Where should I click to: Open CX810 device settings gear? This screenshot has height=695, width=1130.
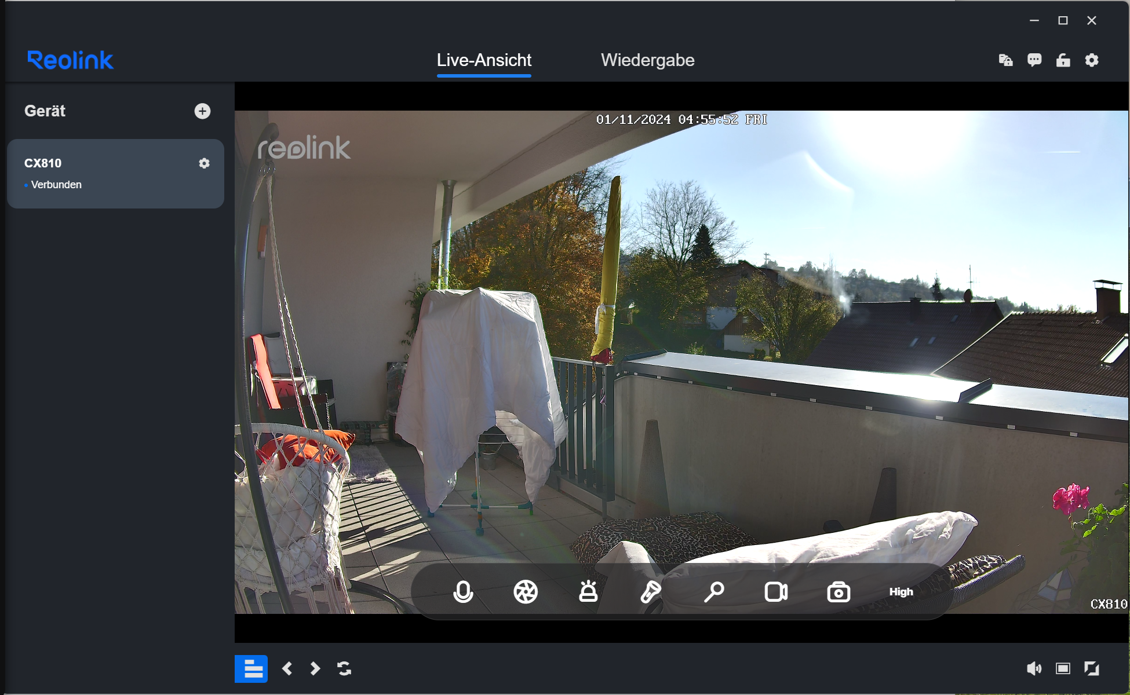pyautogui.click(x=204, y=163)
